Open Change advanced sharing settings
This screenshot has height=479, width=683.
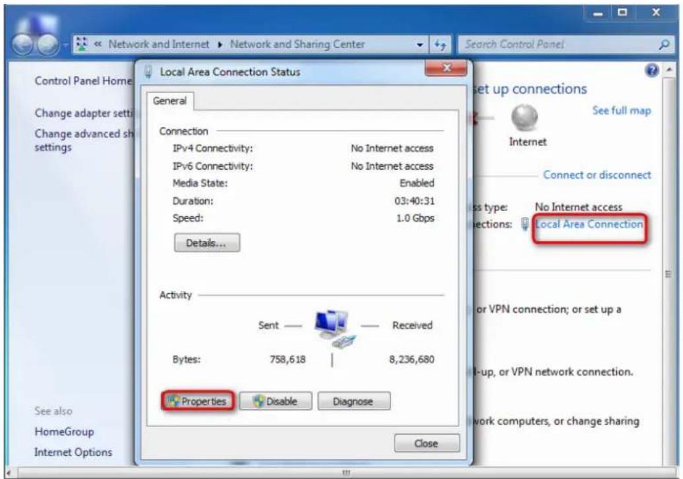82,141
